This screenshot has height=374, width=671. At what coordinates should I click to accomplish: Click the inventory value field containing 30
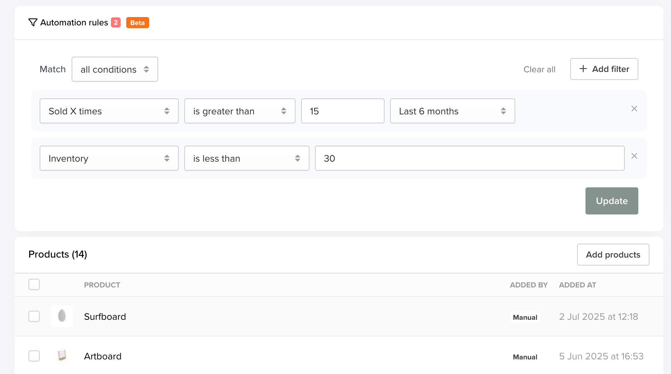(x=470, y=158)
